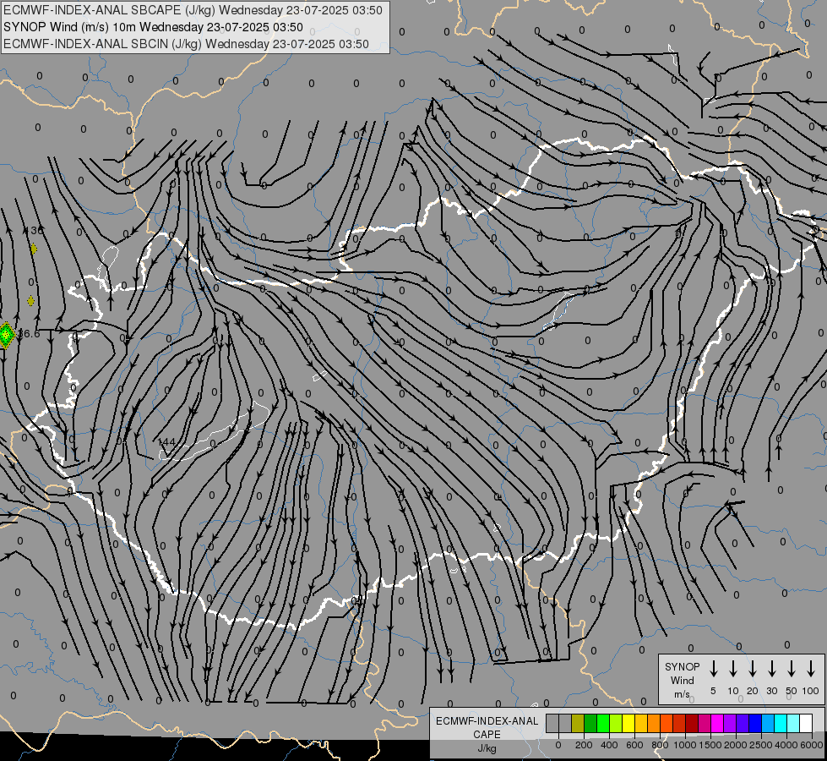Image resolution: width=827 pixels, height=761 pixels.
Task: Click the 5 m/s wind arrow in legend
Action: click(x=713, y=669)
